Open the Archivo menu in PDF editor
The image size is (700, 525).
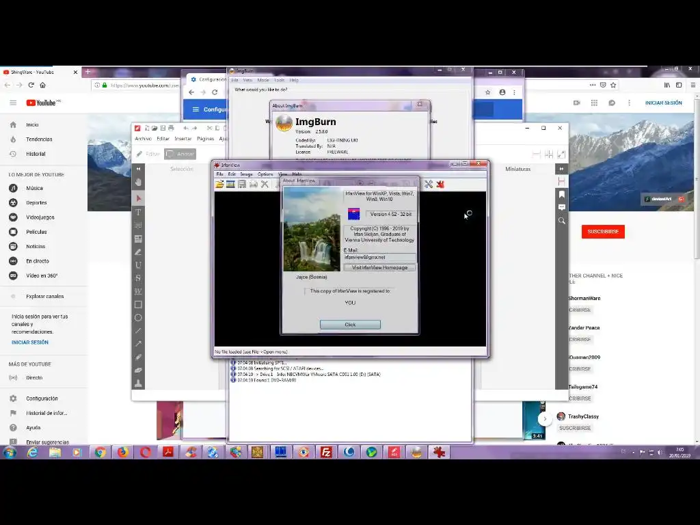pos(144,139)
